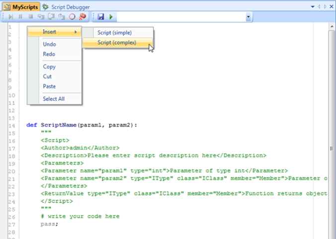
Task: Click the Step Out icon
Action: click(62, 17)
